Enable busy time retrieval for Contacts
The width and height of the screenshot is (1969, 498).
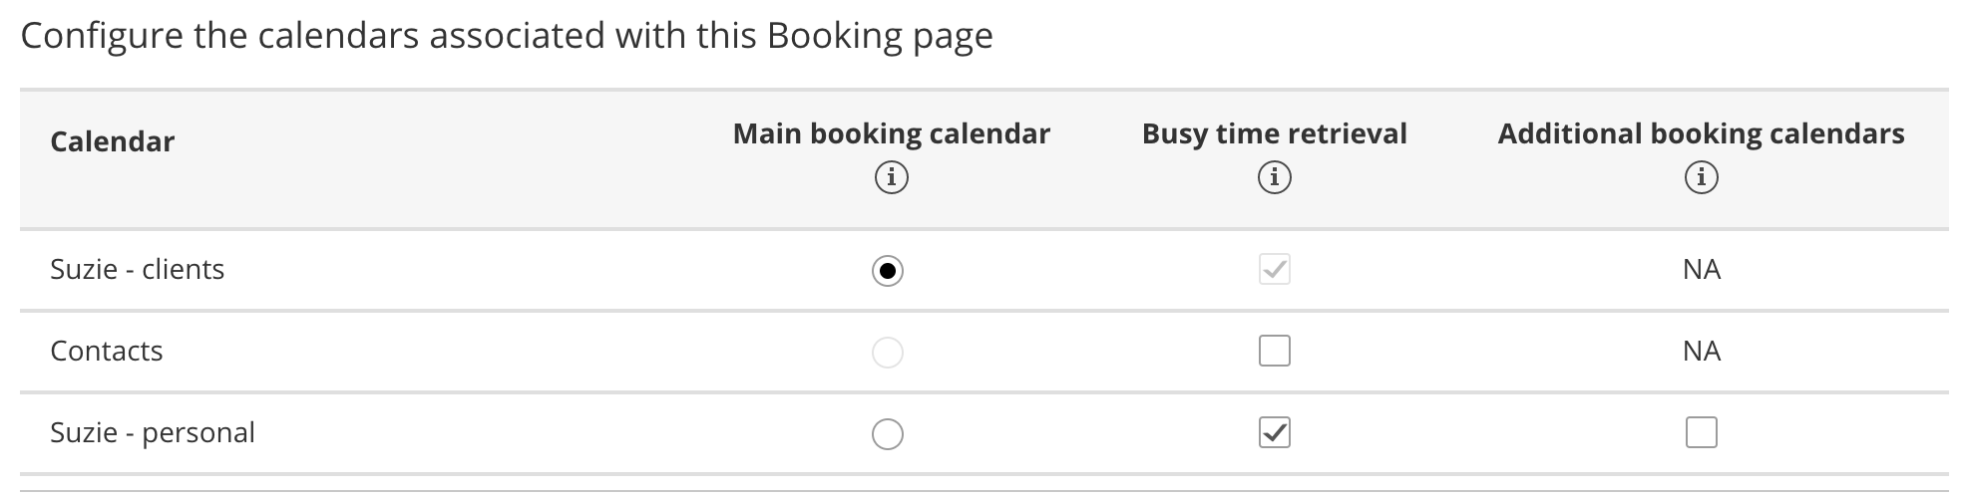[x=1274, y=351]
